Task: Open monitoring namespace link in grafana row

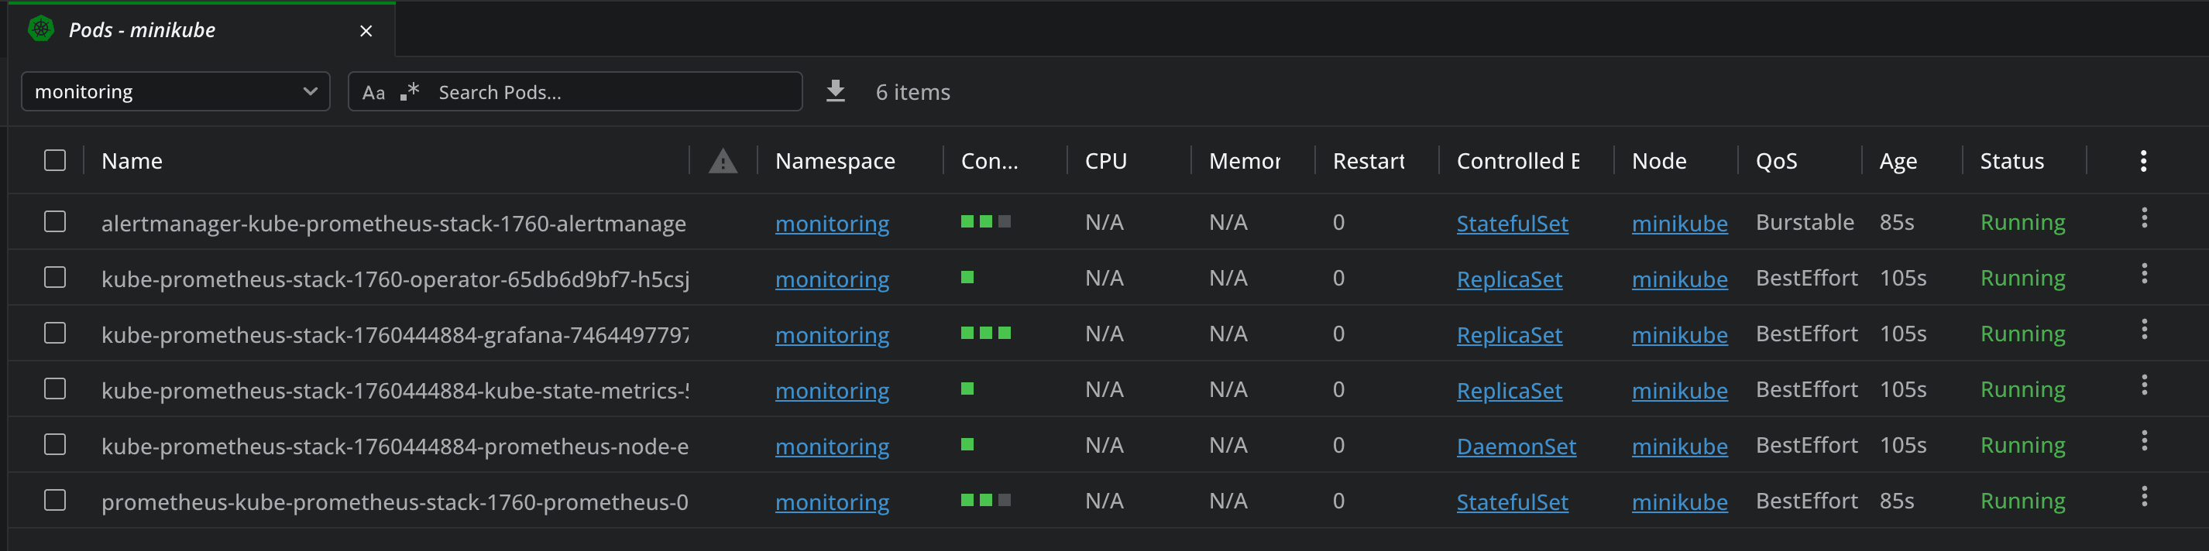Action: pyautogui.click(x=832, y=334)
